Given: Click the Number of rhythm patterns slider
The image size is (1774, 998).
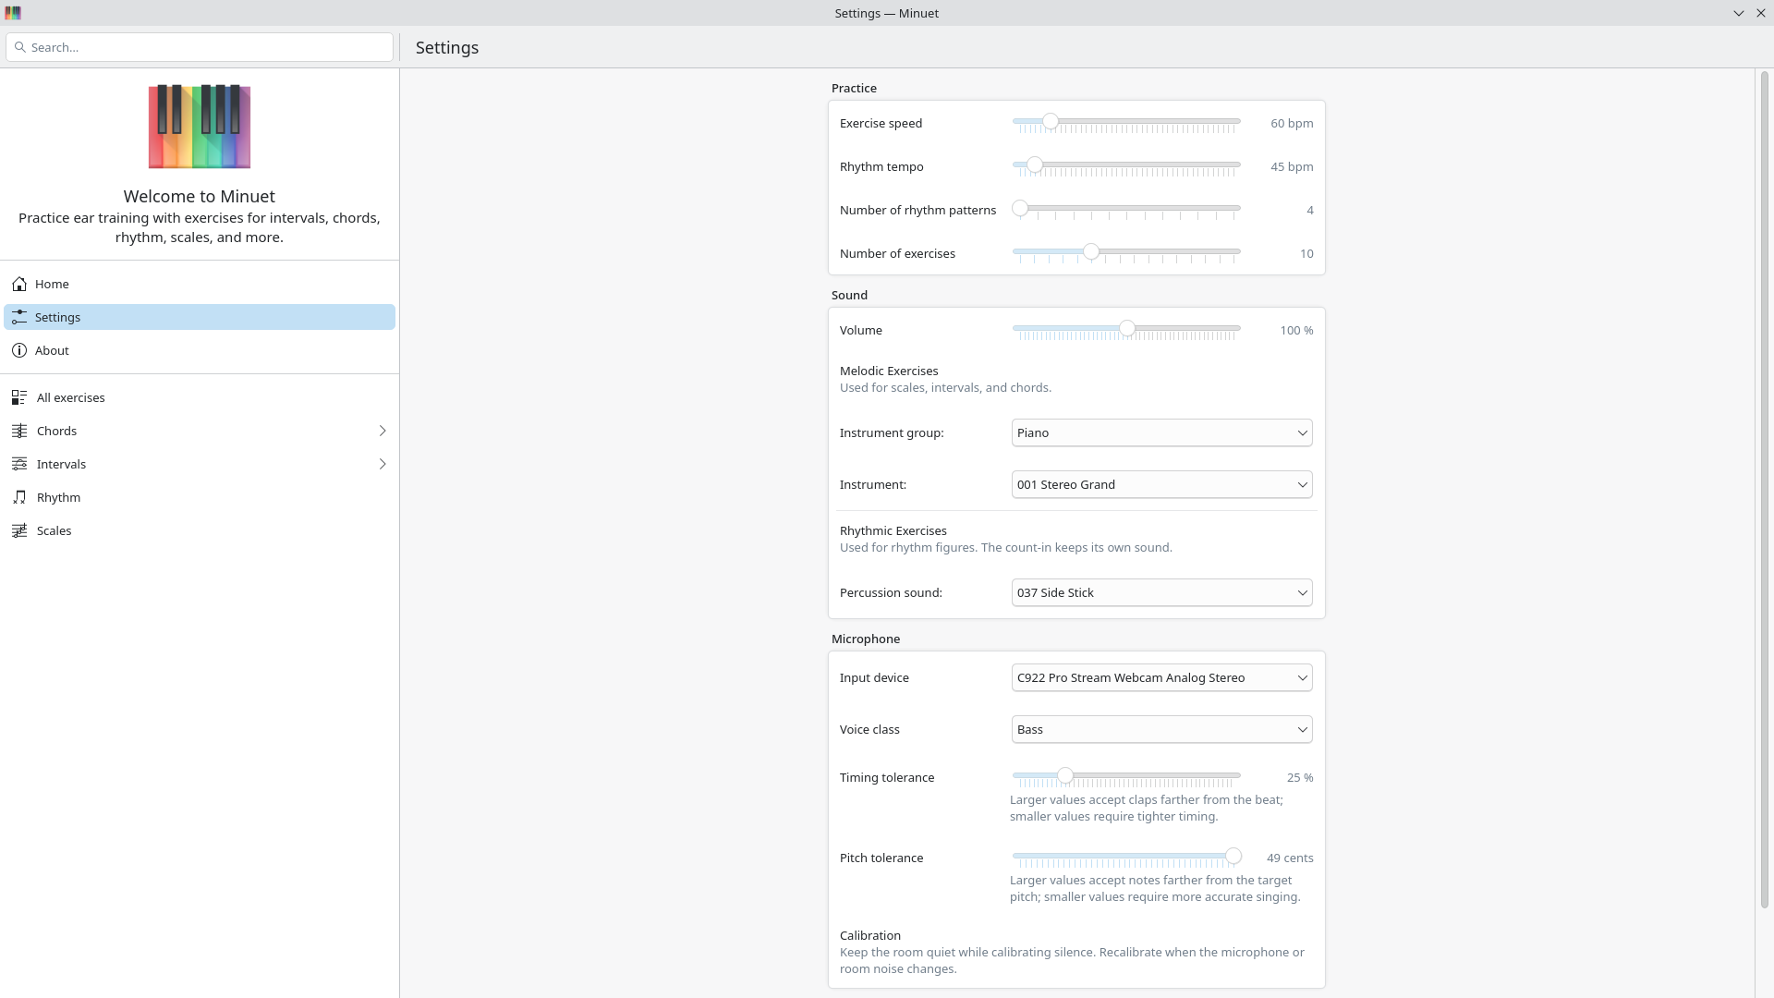Looking at the screenshot, I should [x=1126, y=209].
